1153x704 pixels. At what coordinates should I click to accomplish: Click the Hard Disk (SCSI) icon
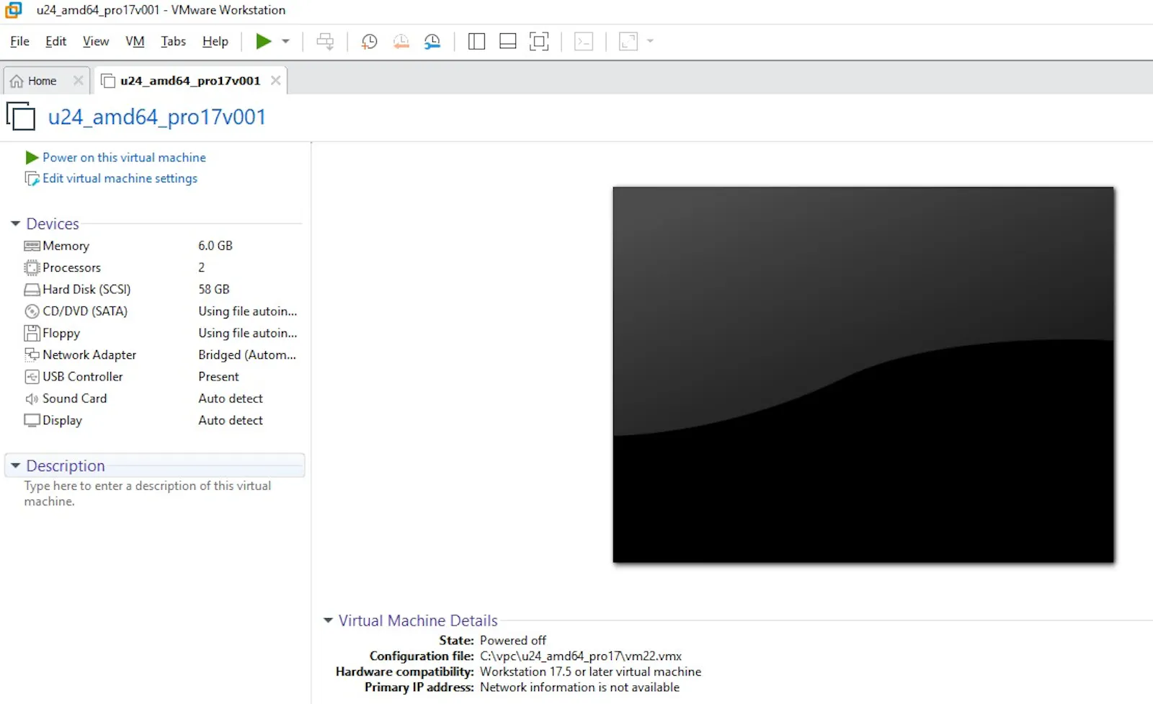click(32, 290)
